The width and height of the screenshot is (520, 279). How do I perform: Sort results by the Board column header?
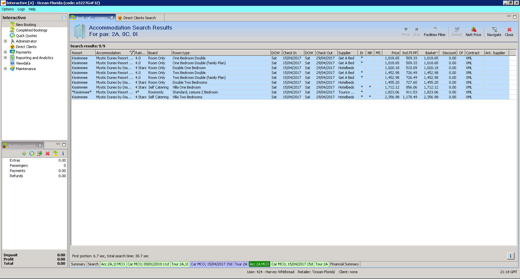click(160, 53)
